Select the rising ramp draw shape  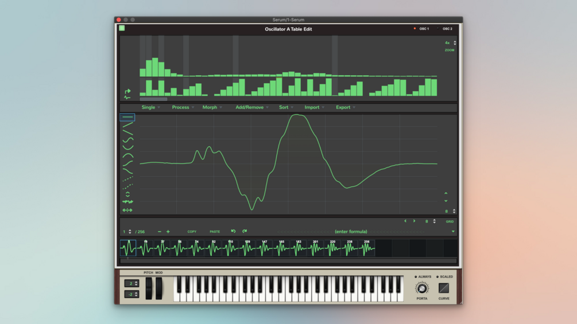tap(127, 125)
